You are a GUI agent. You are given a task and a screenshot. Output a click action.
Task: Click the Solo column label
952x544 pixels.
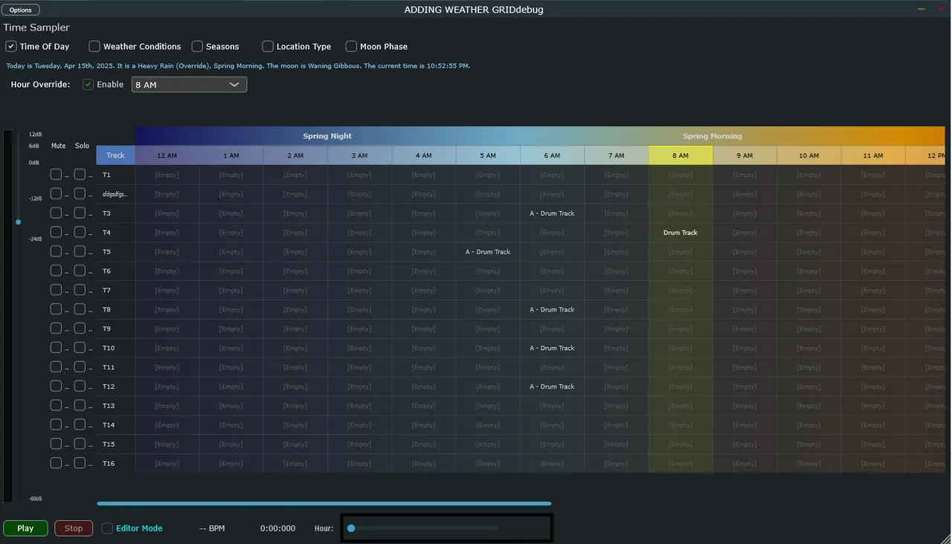(82, 146)
